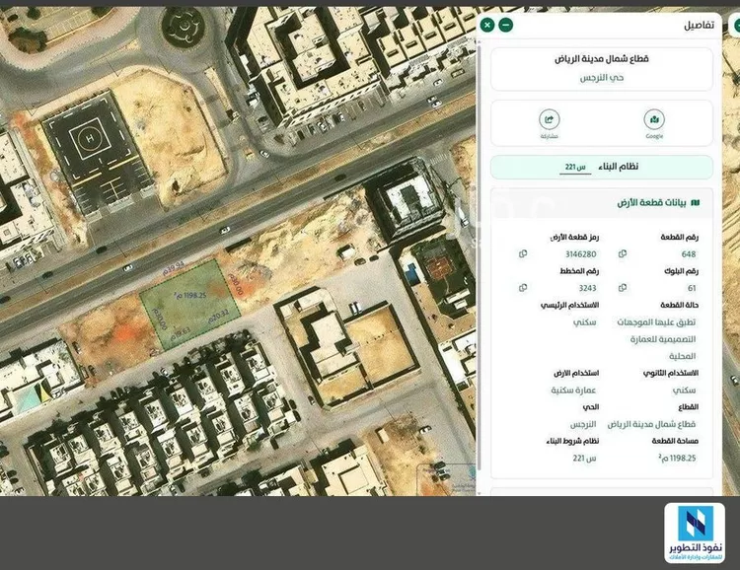Click the نفوذ التطوير logo
The width and height of the screenshot is (740, 570).
(x=695, y=533)
